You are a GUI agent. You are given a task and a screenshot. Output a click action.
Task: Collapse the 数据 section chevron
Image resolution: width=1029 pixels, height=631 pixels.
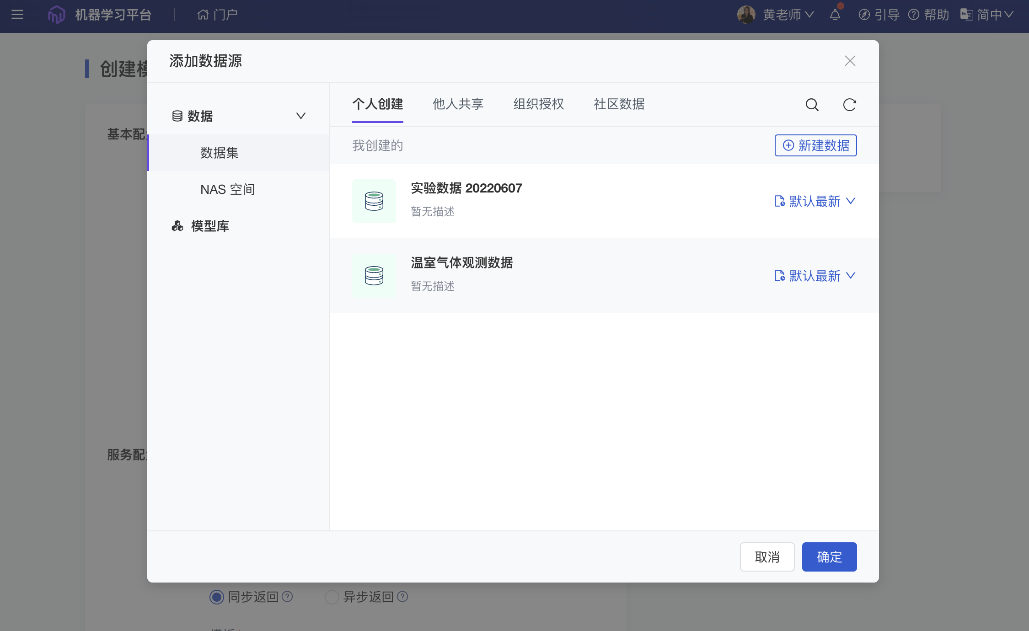click(300, 116)
